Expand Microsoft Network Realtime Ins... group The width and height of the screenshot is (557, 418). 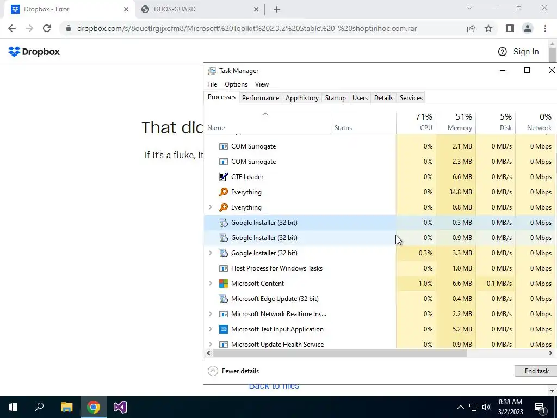coord(211,314)
